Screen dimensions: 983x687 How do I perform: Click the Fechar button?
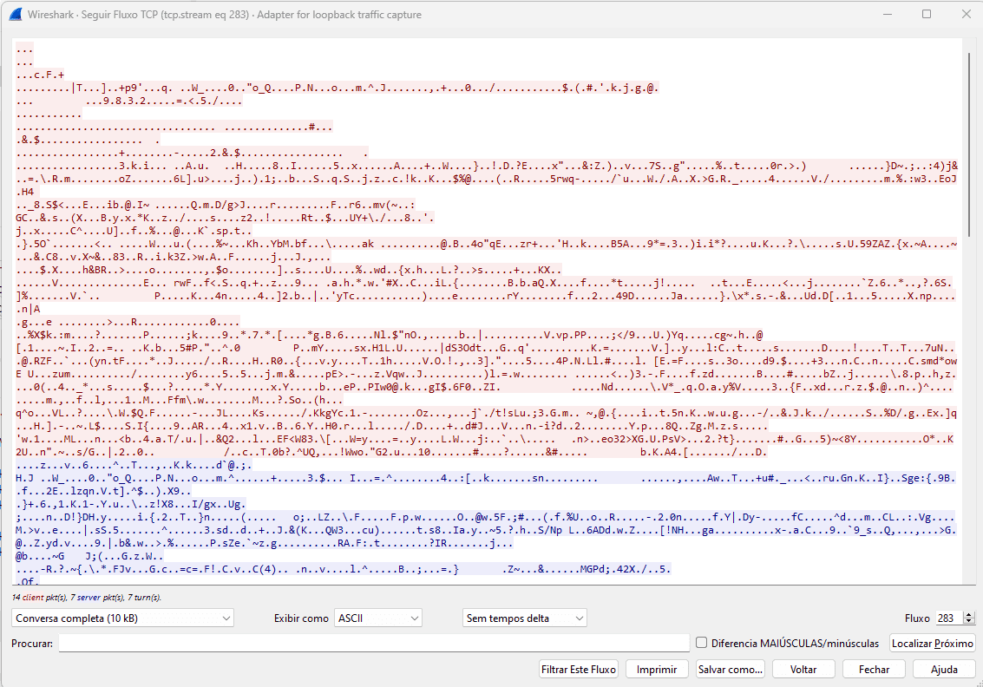[x=874, y=670]
